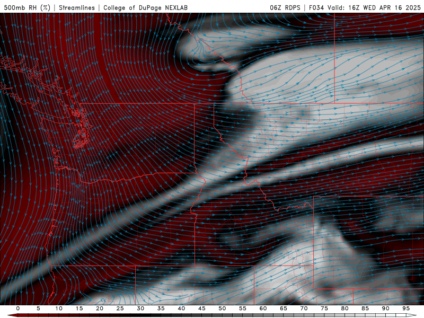Click the colorbar label "5"
The image size is (424, 318).
pyautogui.click(x=38, y=308)
